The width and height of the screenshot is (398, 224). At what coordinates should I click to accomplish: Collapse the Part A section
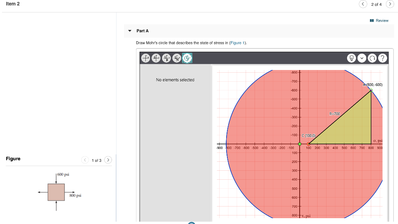pyautogui.click(x=129, y=31)
